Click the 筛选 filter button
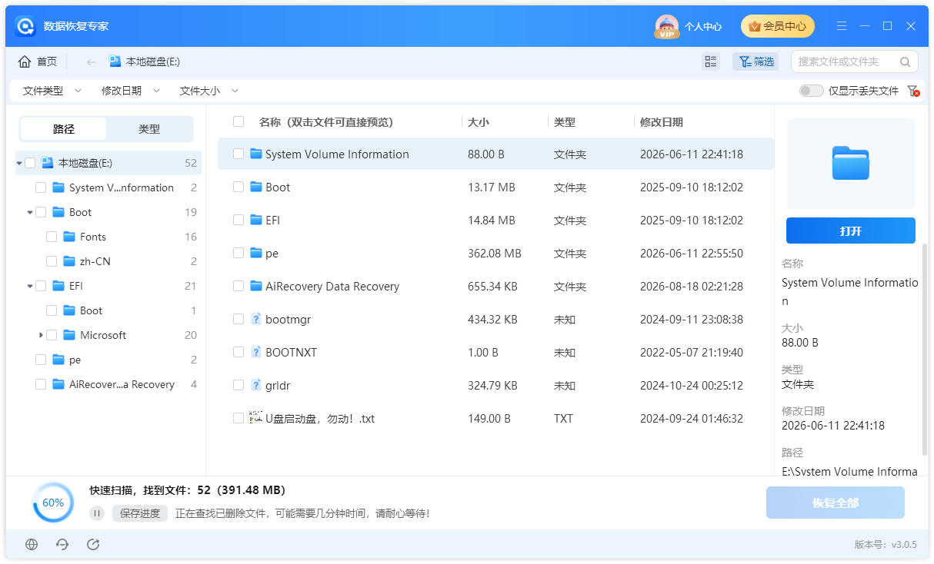Viewport: 934px width, 564px height. point(756,61)
